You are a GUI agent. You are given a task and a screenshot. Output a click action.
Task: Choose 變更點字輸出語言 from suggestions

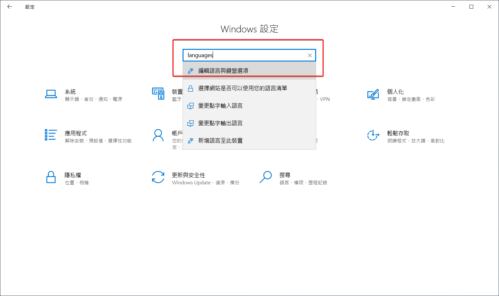tap(220, 123)
